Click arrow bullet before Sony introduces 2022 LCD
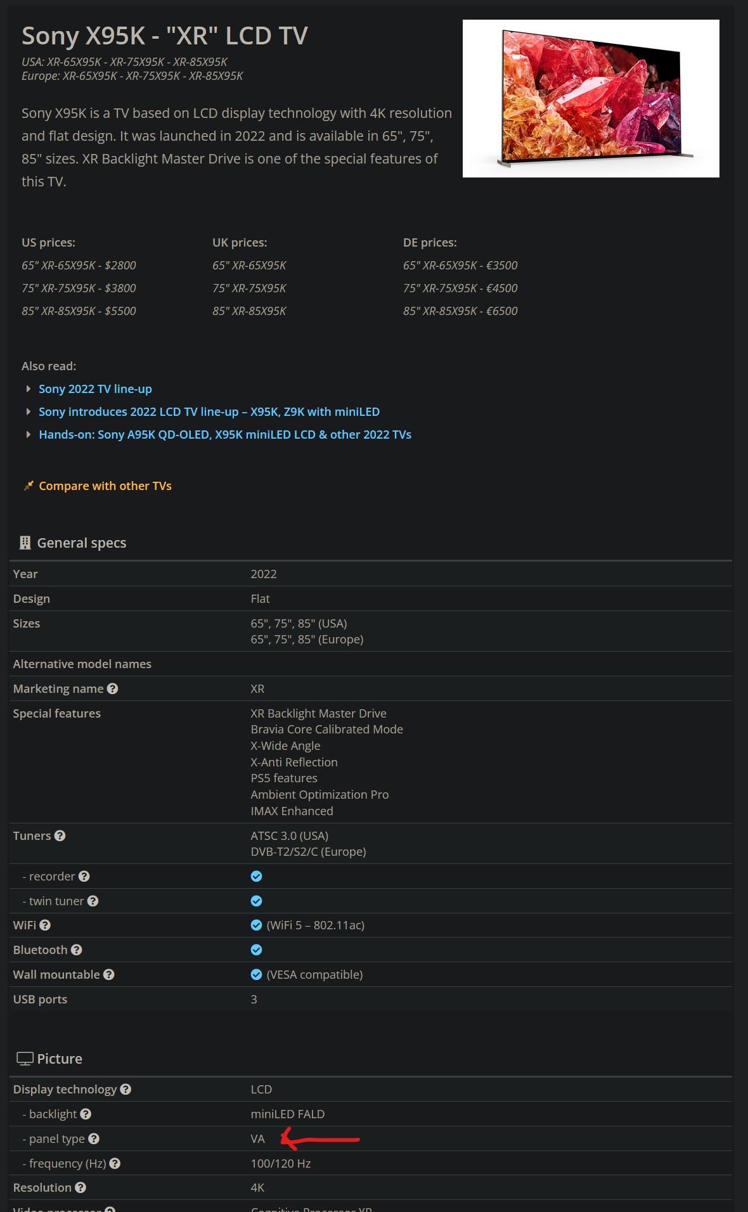 click(28, 411)
